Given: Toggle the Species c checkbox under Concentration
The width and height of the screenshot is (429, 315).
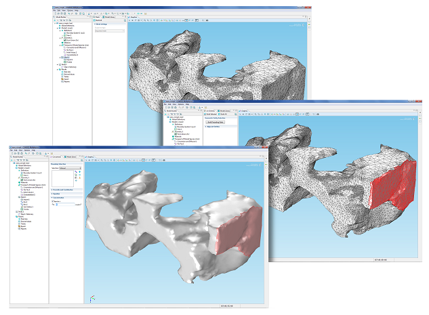Looking at the screenshot, I should tap(53, 201).
